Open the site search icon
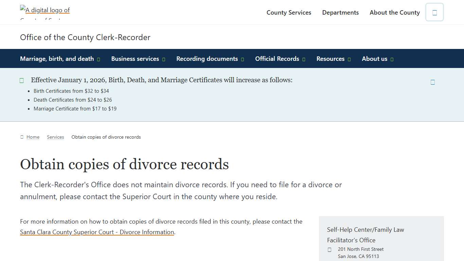Image resolution: width=464 pixels, height=261 pixels. 434,12
